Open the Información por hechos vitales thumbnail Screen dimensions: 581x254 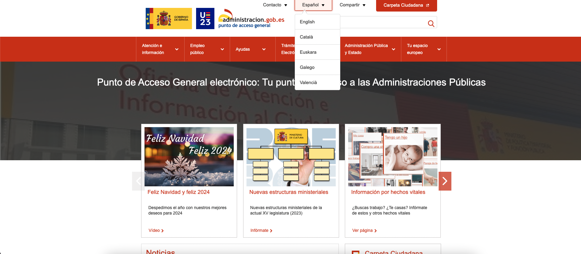pyautogui.click(x=392, y=157)
